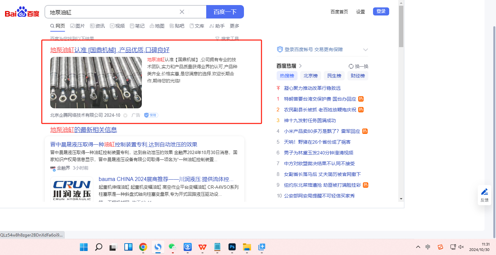Screen dimensions: 496x255
Task: Open hot topic 女副省长落马后
Action: click(322, 174)
